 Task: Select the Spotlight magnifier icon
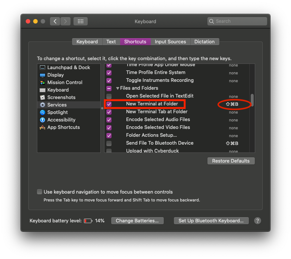coord(43,112)
